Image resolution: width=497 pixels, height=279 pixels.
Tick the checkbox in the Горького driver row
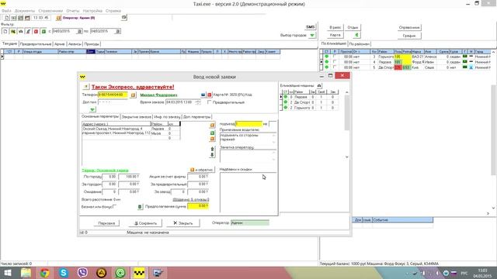tap(335, 57)
